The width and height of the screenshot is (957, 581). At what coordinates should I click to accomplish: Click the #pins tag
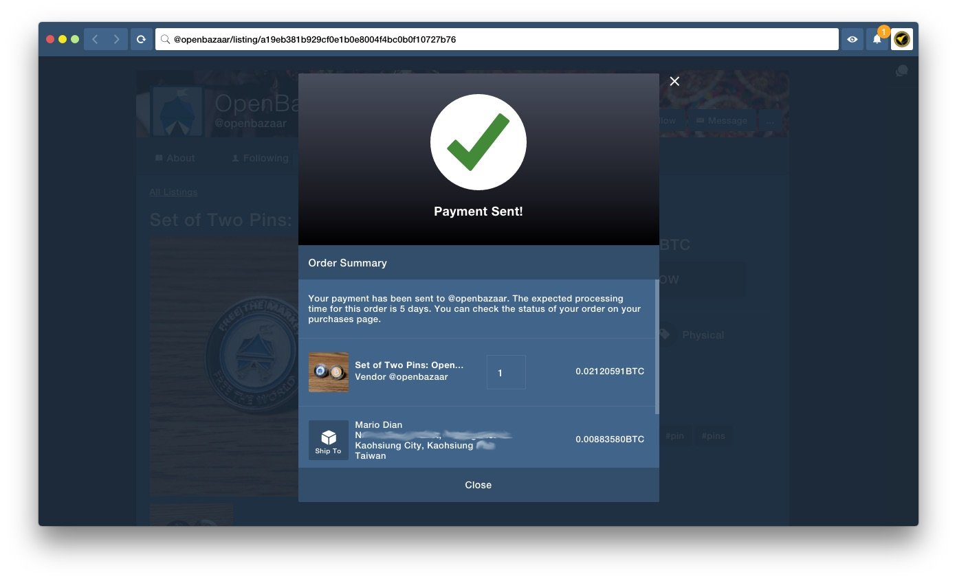point(713,436)
